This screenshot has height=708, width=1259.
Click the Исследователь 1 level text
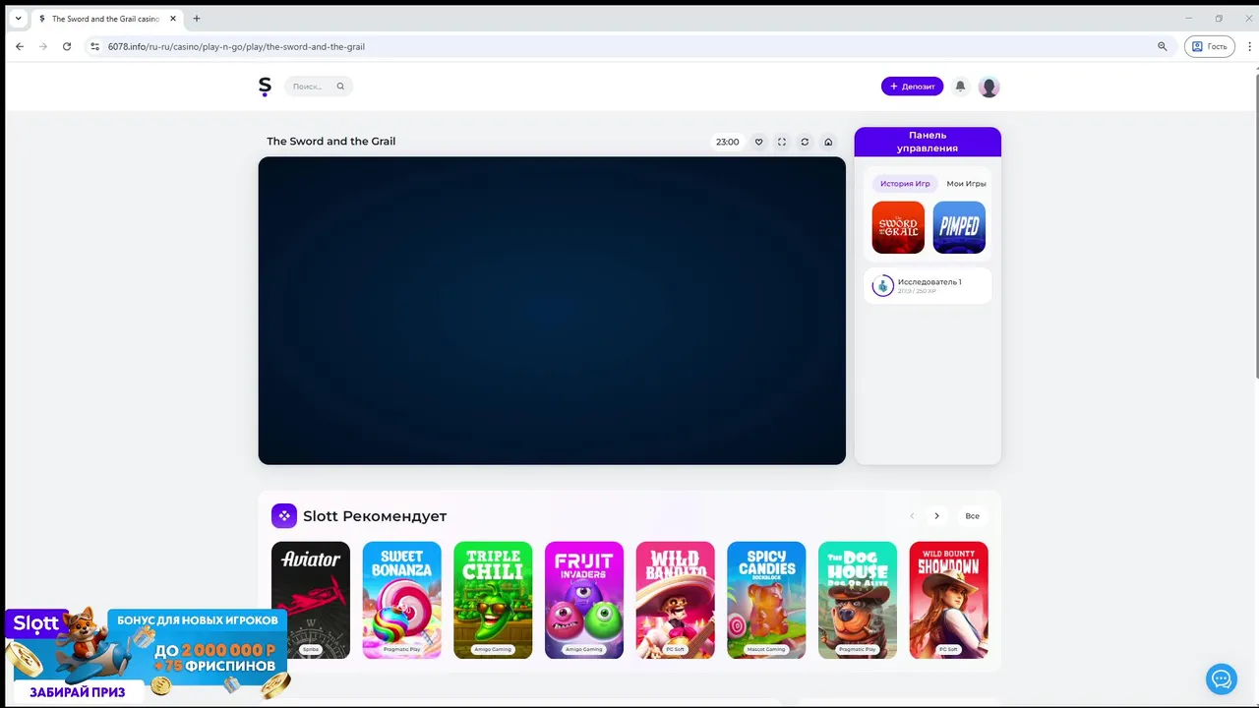pos(929,282)
